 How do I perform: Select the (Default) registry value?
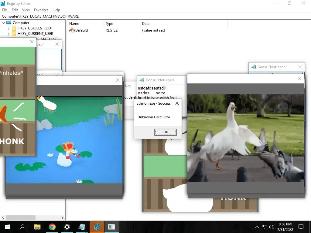[81, 30]
